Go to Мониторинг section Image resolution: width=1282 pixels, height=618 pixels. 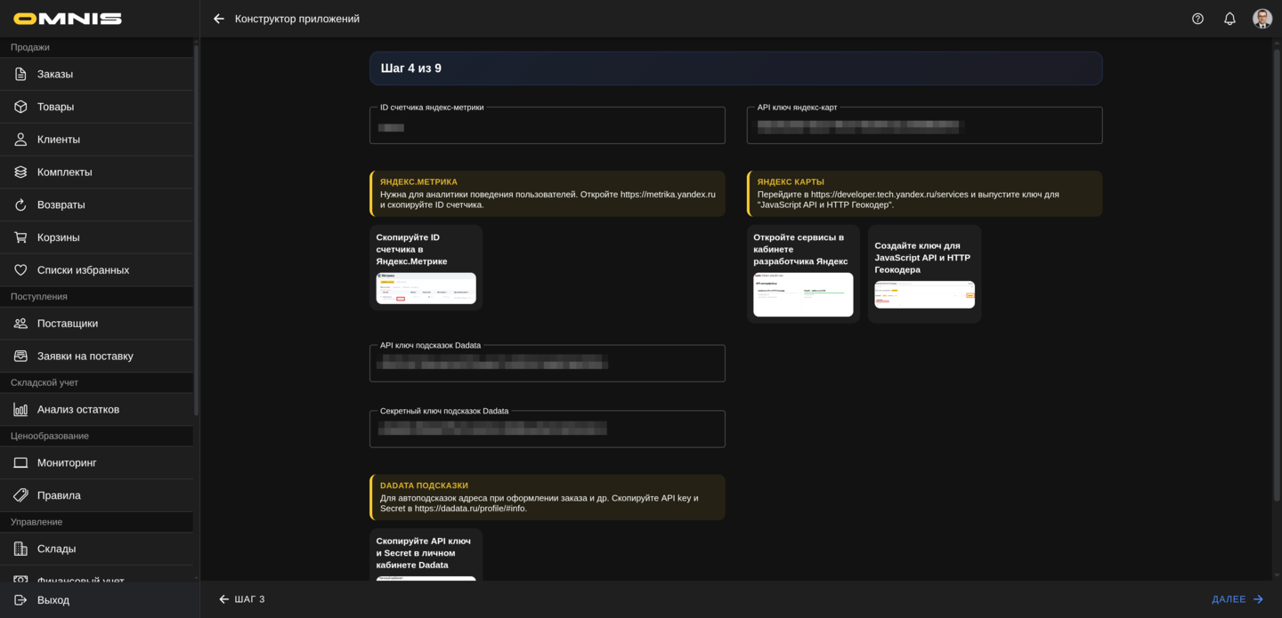click(67, 463)
